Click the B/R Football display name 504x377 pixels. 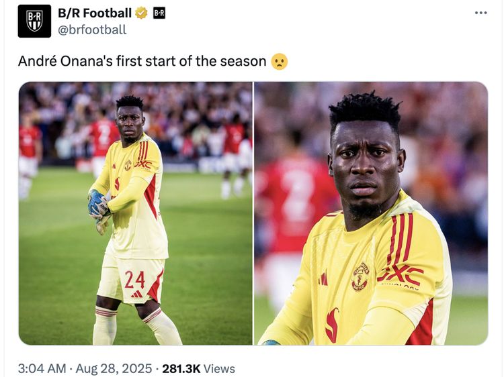pyautogui.click(x=95, y=13)
